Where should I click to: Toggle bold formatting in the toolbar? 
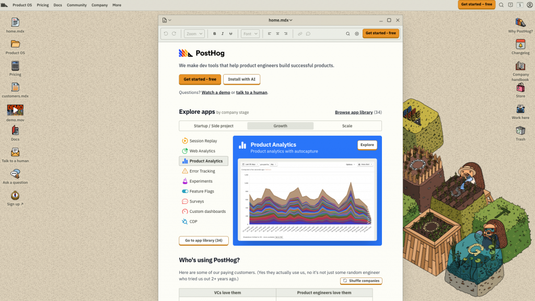[x=215, y=34]
